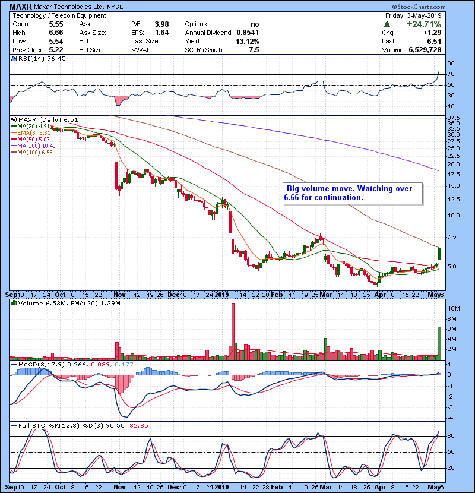
Task: Click the Bid Size label in header
Action: click(x=91, y=50)
